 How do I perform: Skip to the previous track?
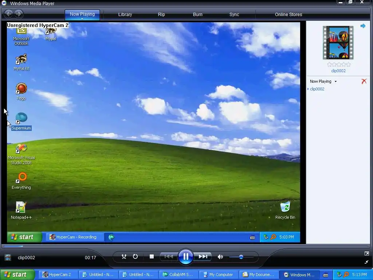coord(169,256)
